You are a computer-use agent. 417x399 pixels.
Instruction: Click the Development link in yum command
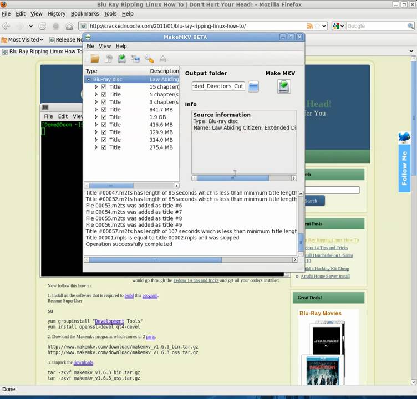[109, 321]
